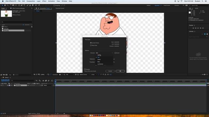
Task: Click the peter.jpg thumbnail preview
Action: [6, 14]
